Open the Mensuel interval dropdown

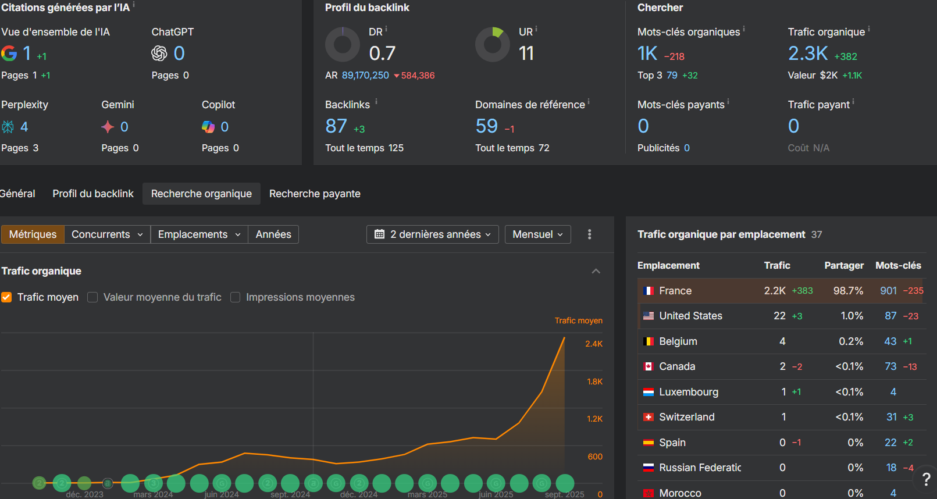537,234
